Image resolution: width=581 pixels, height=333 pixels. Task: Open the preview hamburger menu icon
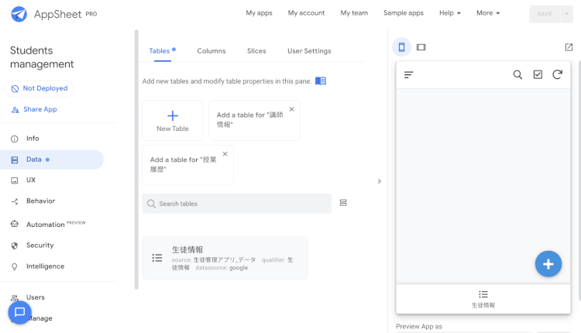tap(409, 75)
